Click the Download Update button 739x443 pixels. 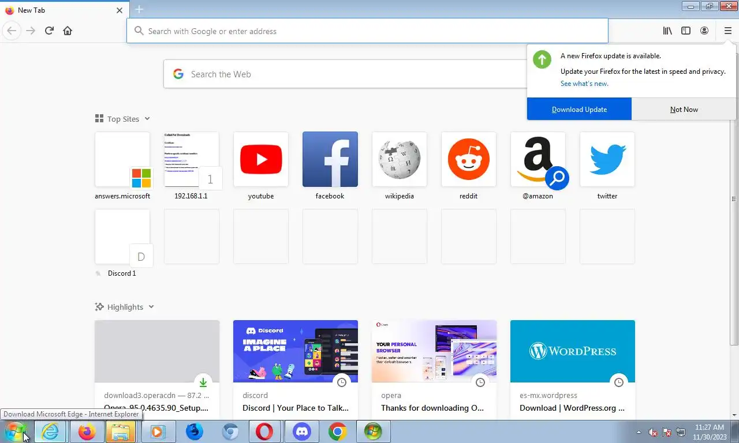(x=579, y=109)
